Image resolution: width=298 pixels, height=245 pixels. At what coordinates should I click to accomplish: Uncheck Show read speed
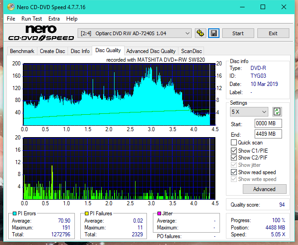pos(234,172)
